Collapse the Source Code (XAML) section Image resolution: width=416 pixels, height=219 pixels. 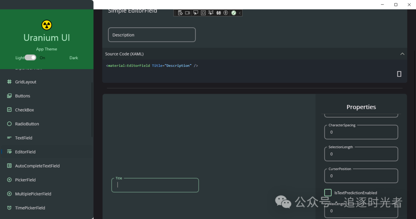[x=402, y=54]
